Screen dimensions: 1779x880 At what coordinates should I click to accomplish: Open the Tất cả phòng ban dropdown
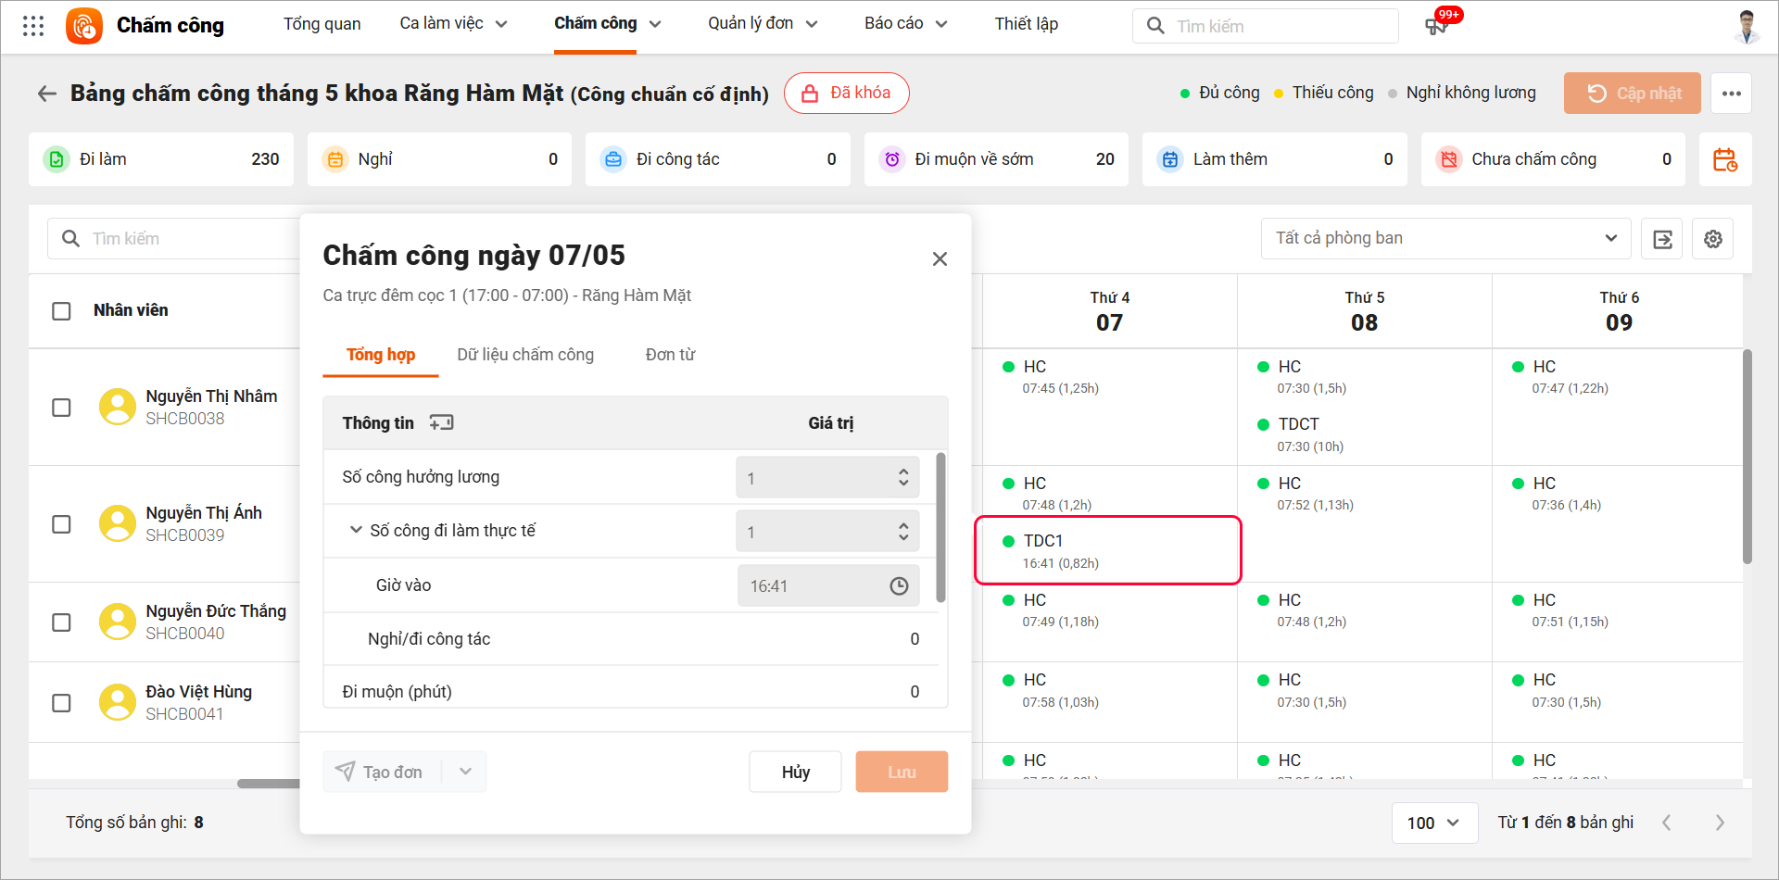[1445, 239]
